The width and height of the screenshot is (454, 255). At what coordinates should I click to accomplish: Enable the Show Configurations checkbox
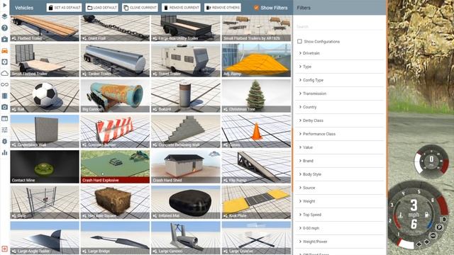pos(299,41)
